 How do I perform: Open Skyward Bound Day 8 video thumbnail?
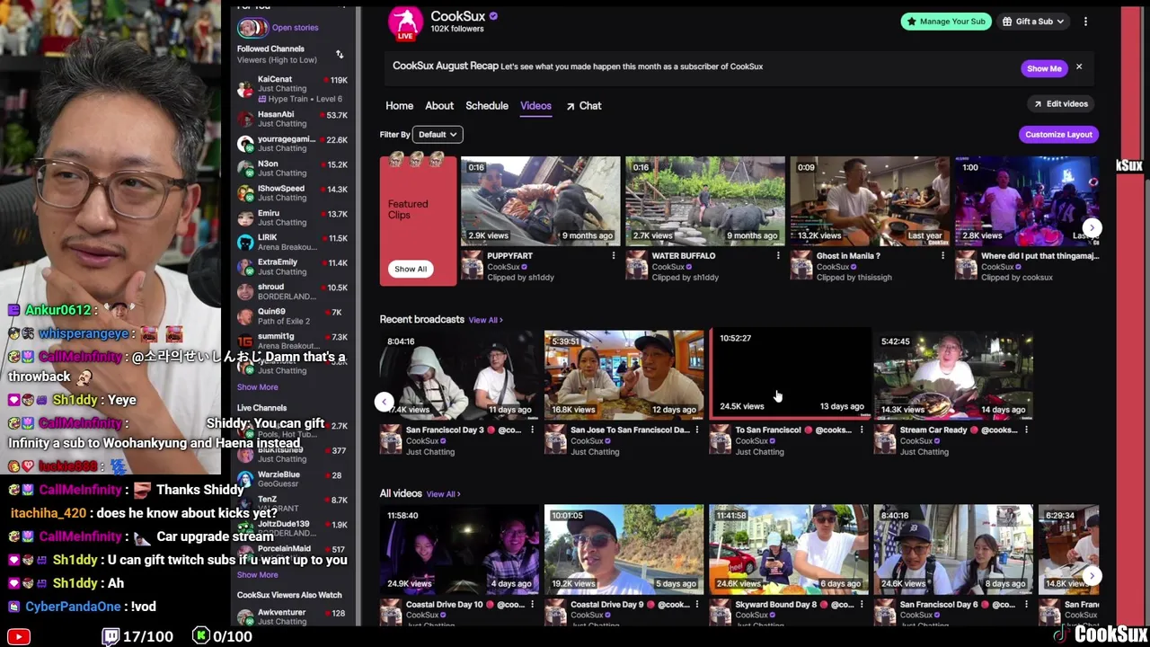click(789, 549)
